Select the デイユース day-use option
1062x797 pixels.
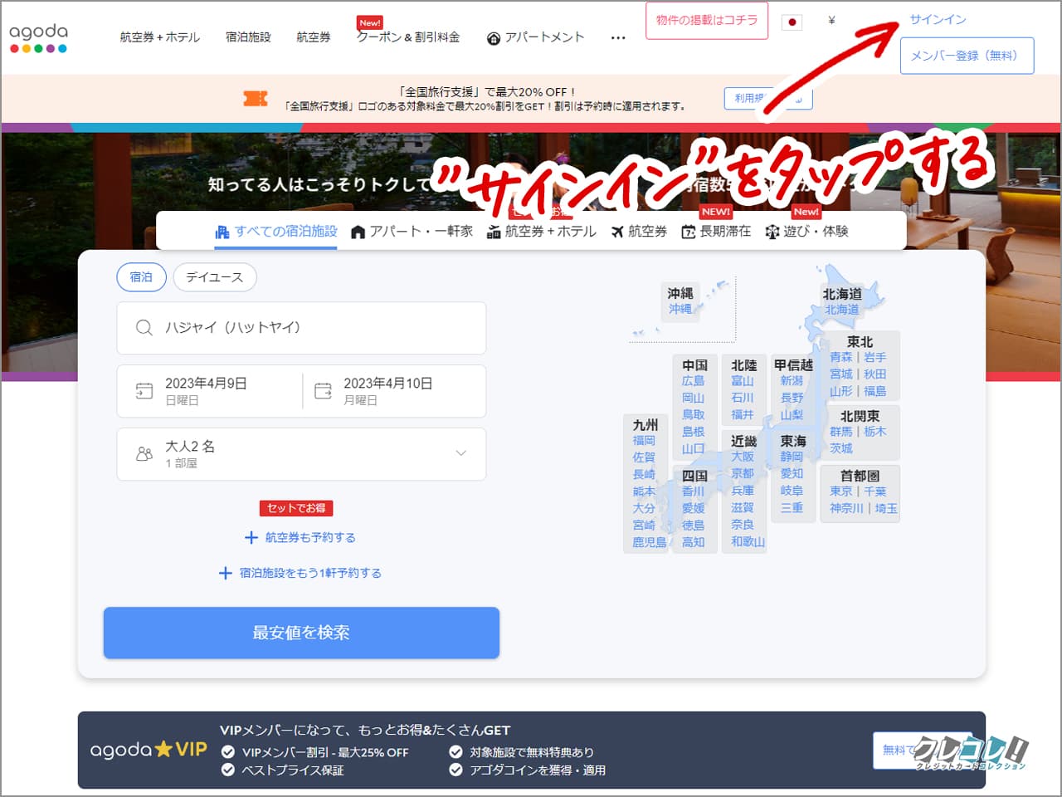(x=215, y=277)
